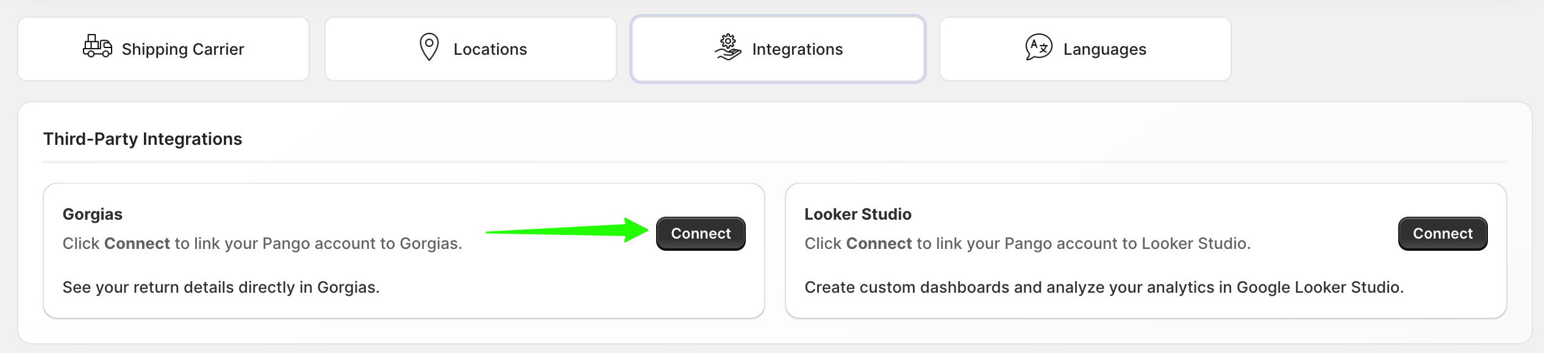Click the Shipping Carrier truck icon

[x=98, y=47]
